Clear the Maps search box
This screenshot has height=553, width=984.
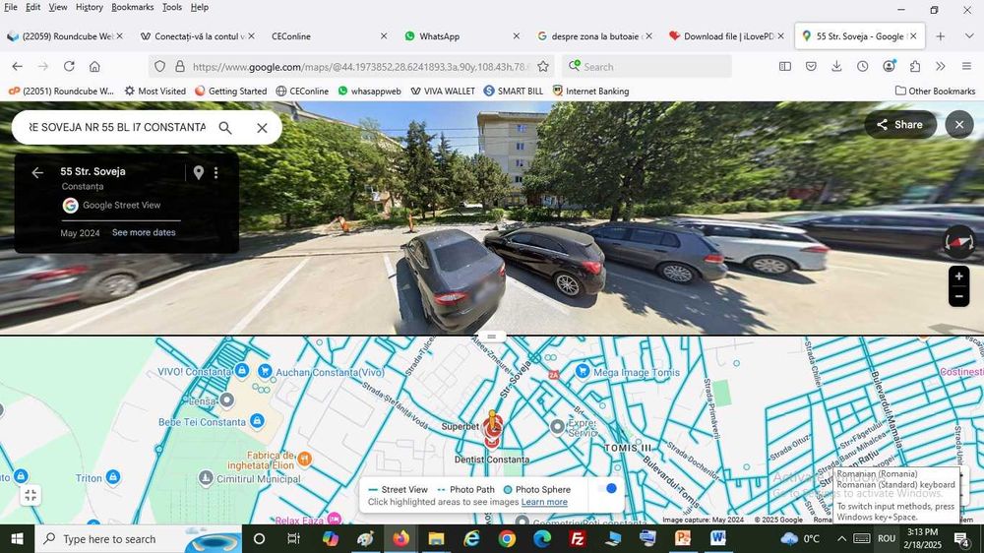point(262,127)
